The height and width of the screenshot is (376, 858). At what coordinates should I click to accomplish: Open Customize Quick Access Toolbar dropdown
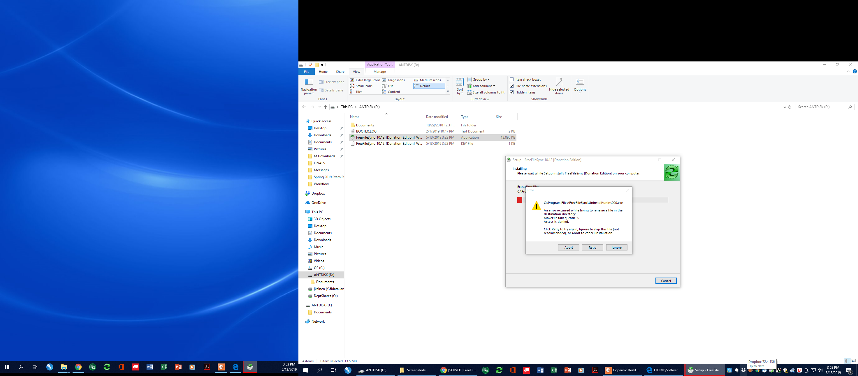[322, 65]
